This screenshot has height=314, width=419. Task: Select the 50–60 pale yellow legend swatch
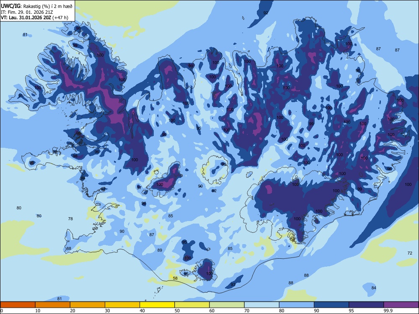click(x=192, y=305)
